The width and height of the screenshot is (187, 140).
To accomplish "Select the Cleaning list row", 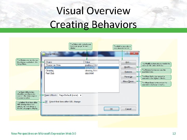I will 82,71.
